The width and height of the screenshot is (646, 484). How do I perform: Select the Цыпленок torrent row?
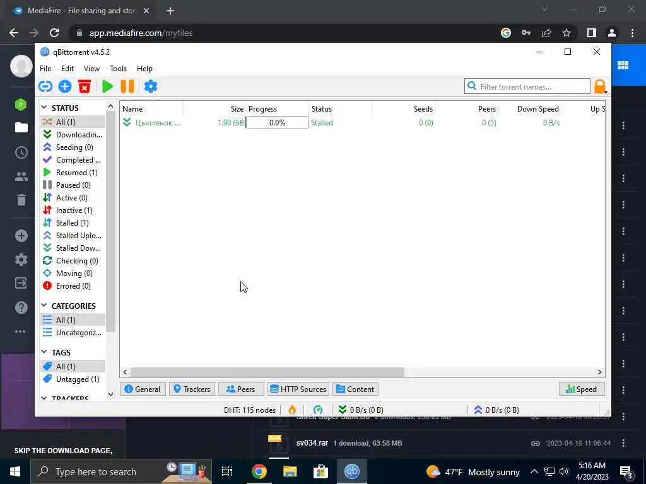(x=363, y=123)
